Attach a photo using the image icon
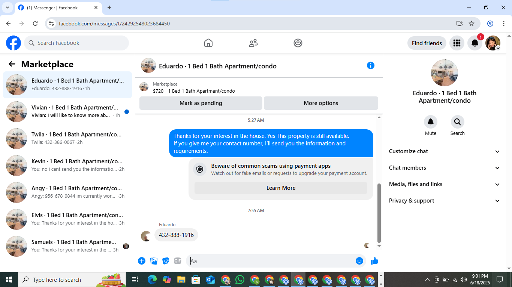 (x=154, y=261)
